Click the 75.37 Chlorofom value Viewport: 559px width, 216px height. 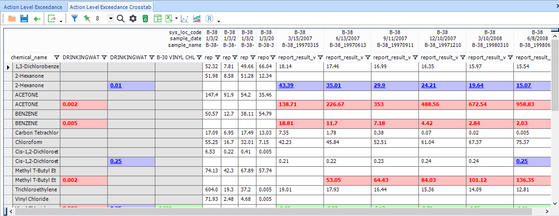tap(523, 142)
